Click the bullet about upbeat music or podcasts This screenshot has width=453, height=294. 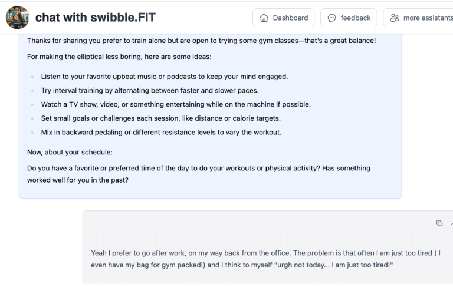pos(164,77)
